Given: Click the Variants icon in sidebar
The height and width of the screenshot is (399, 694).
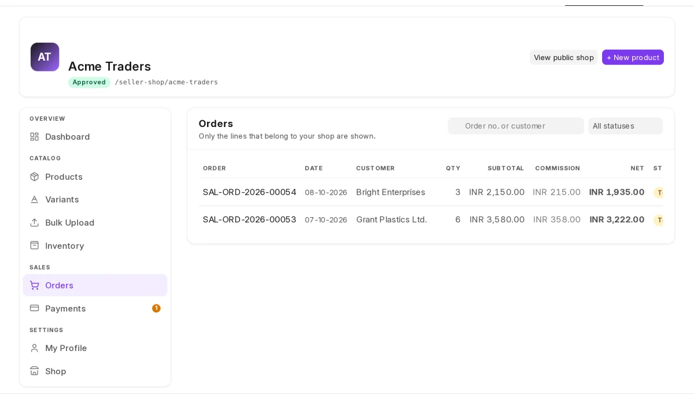Looking at the screenshot, I should (35, 199).
